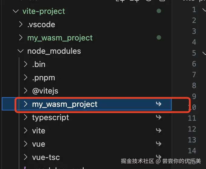
Task: Collapse code using fold arrow at line 5
Action: coord(203,53)
